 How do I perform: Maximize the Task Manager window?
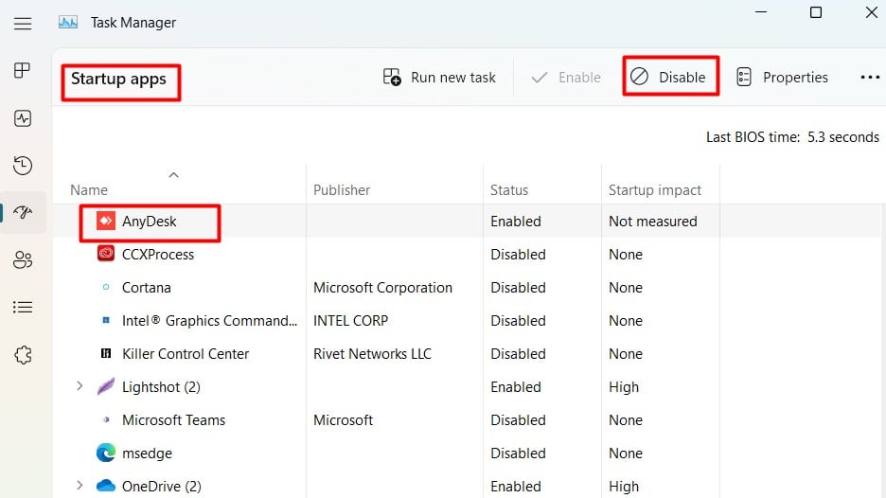[x=815, y=12]
